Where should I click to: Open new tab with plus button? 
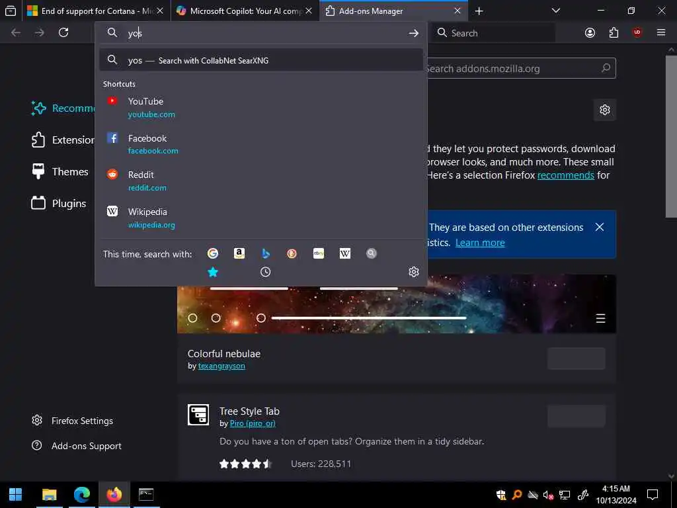pos(479,11)
